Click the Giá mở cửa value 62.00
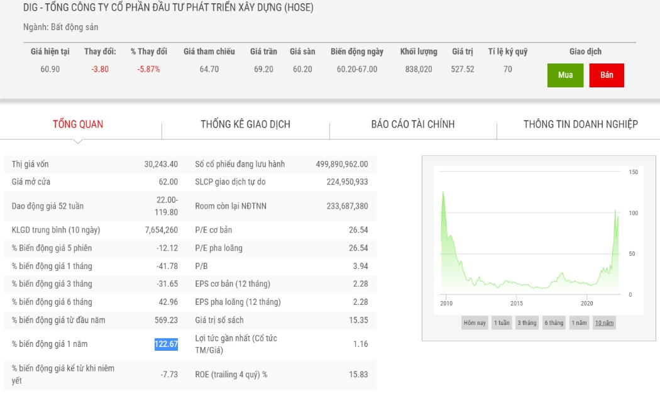Screen dimensions: 660x396 pyautogui.click(x=168, y=182)
